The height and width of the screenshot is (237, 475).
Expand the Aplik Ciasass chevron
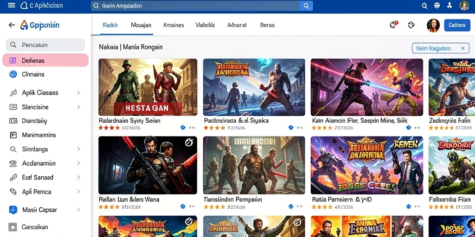(x=78, y=93)
